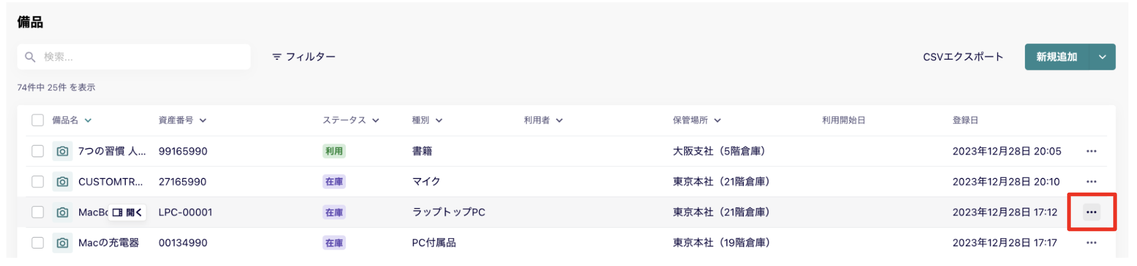Check the 7つの習慣 row checkbox
This screenshot has height=266, width=1137.
pyautogui.click(x=38, y=151)
